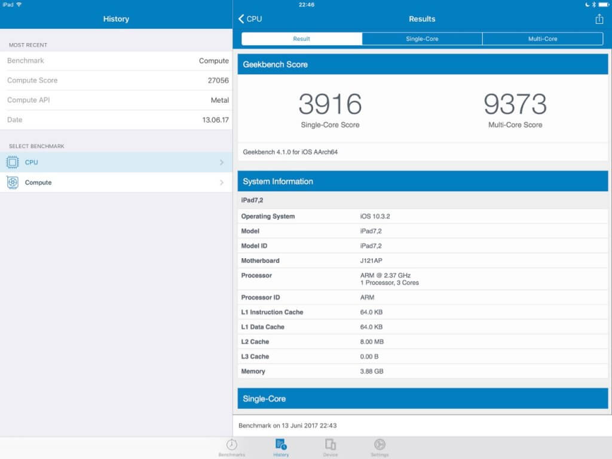This screenshot has width=612, height=459.
Task: Select the History tab icon
Action: pyautogui.click(x=281, y=445)
